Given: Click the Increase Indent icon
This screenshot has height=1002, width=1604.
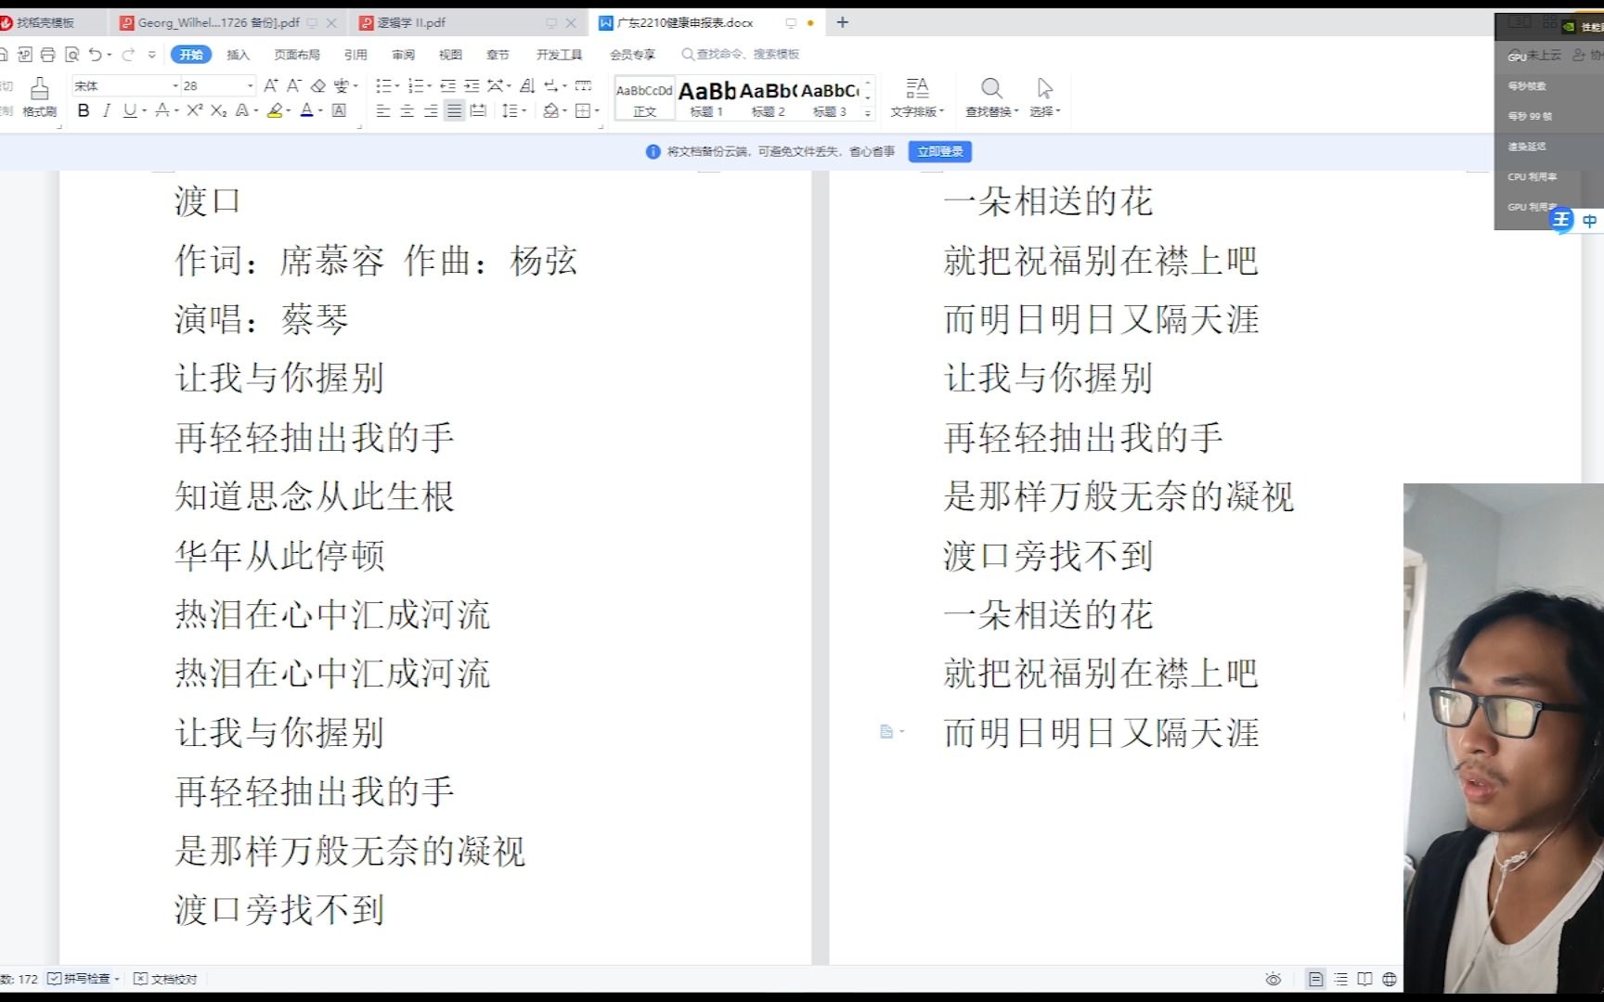Looking at the screenshot, I should coord(472,85).
